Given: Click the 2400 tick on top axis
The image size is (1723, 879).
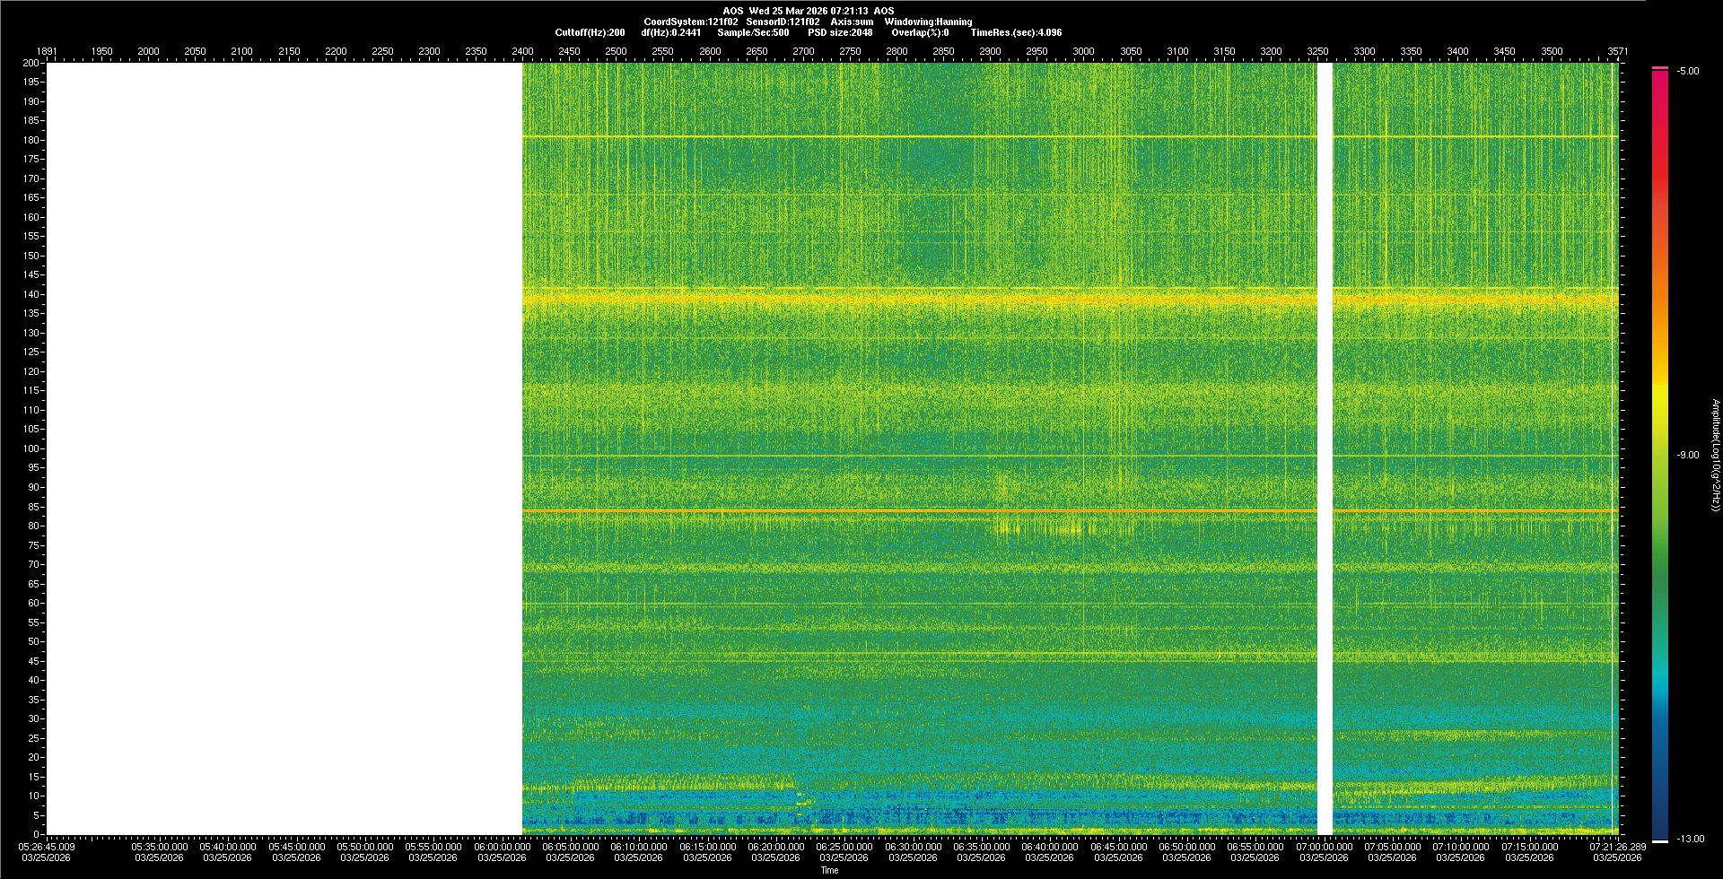Looking at the screenshot, I should pos(522,51).
